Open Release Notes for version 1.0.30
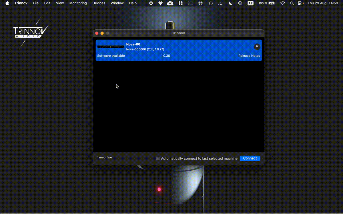The image size is (343, 214). (249, 56)
